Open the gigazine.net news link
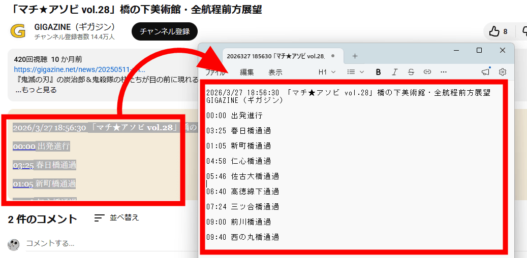This screenshot has height=258, width=527. 79,69
